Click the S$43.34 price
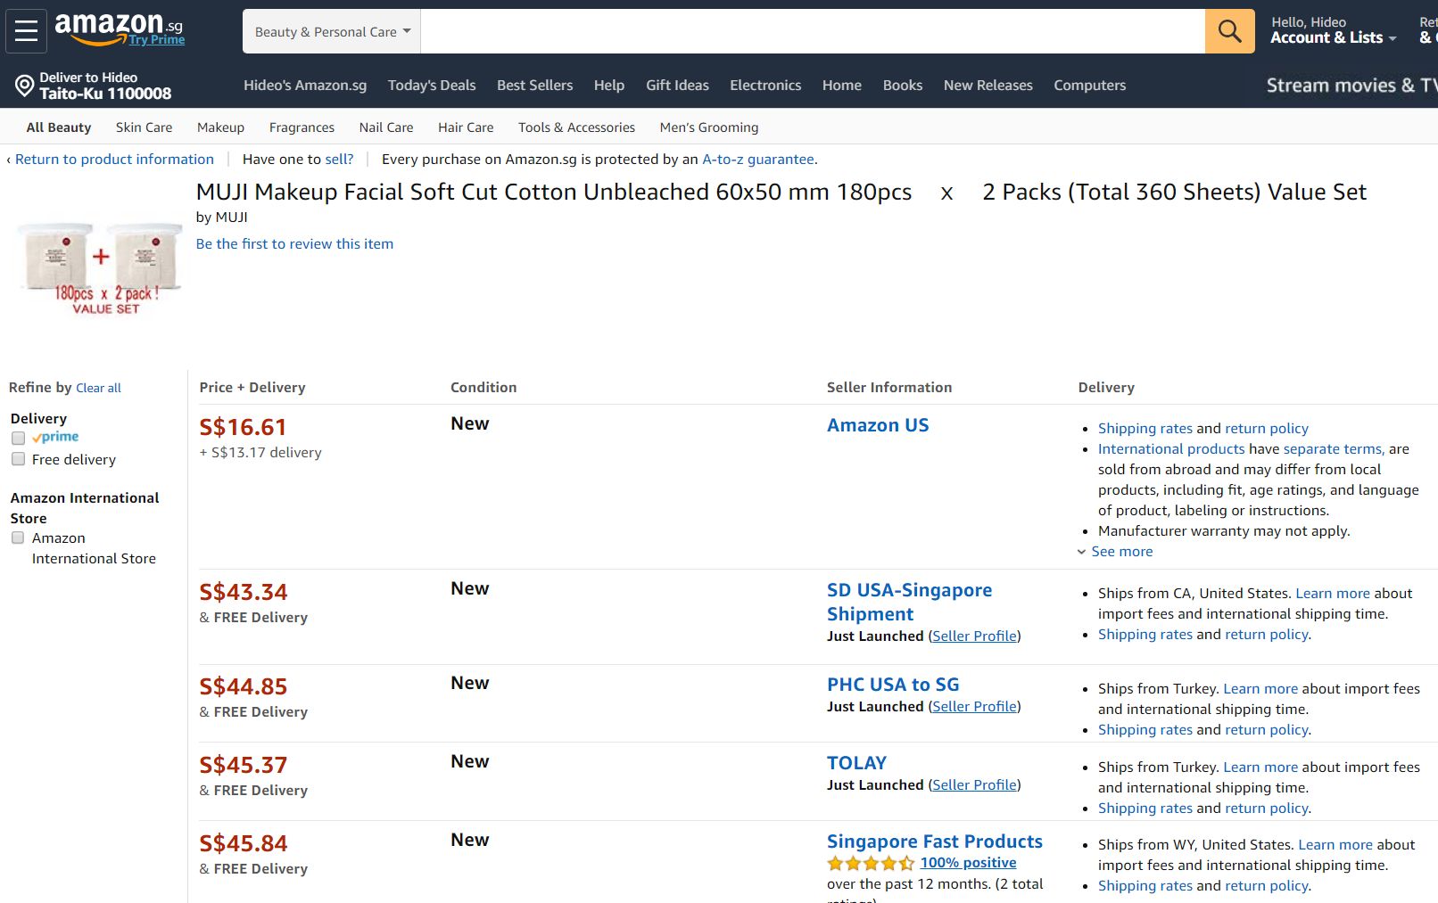This screenshot has width=1438, height=903. [244, 593]
